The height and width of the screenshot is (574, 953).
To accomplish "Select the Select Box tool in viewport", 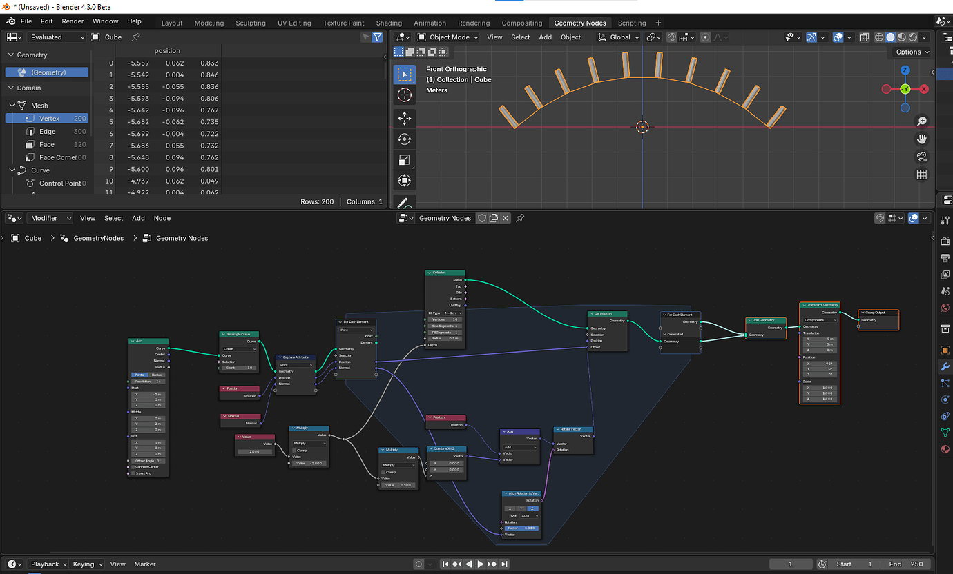I will click(405, 74).
